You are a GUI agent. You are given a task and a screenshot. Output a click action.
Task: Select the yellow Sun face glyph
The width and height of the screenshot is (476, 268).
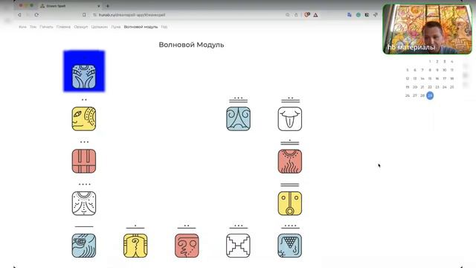pos(290,203)
